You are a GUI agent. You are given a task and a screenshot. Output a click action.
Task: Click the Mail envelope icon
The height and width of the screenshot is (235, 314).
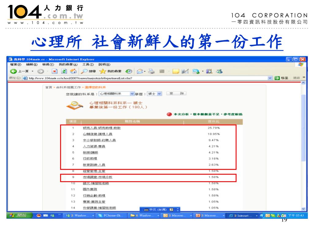[x=140, y=71]
